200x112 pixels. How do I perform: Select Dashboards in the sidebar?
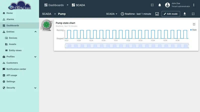click(x=19, y=26)
